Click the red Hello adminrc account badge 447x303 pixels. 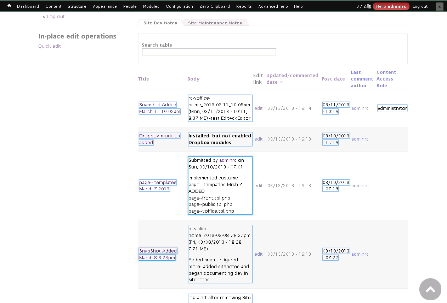[x=391, y=6]
